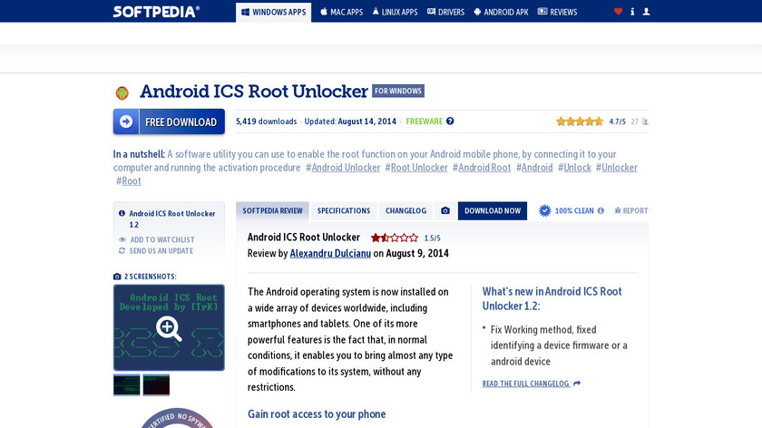
Task: Click Read the Full Changelog link
Action: pyautogui.click(x=526, y=384)
